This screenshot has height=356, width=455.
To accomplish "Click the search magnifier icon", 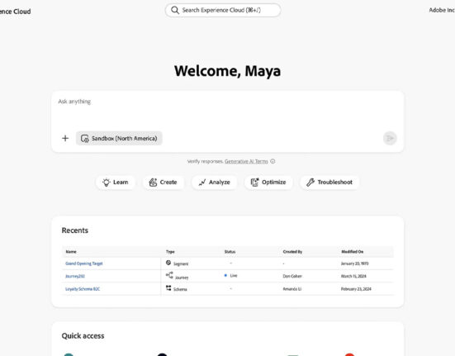I will click(x=175, y=10).
